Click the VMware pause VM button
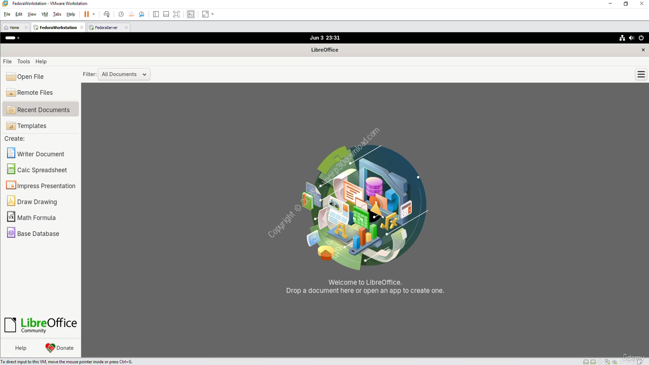 pyautogui.click(x=86, y=14)
